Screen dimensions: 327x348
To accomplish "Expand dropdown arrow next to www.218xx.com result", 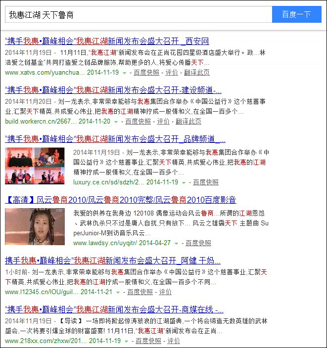I will click(x=127, y=341).
